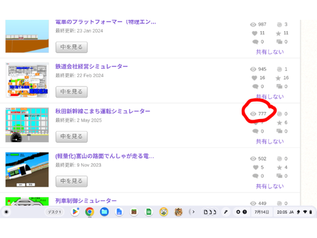Click the star icon beside 11 favorites

279,33
